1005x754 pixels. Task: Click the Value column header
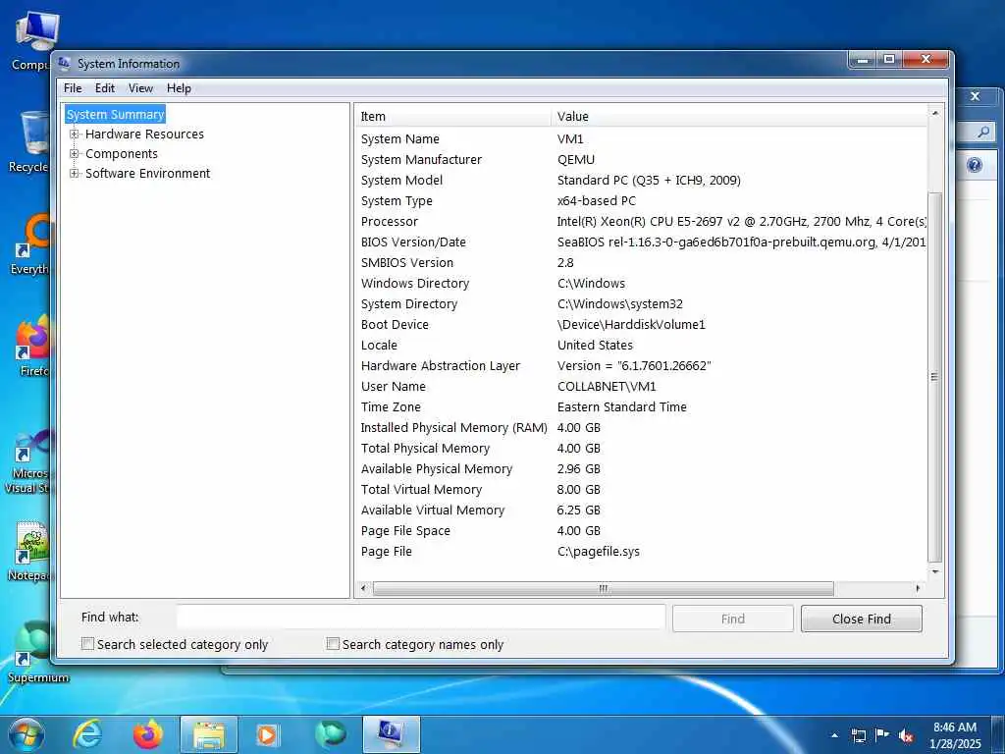click(x=738, y=116)
